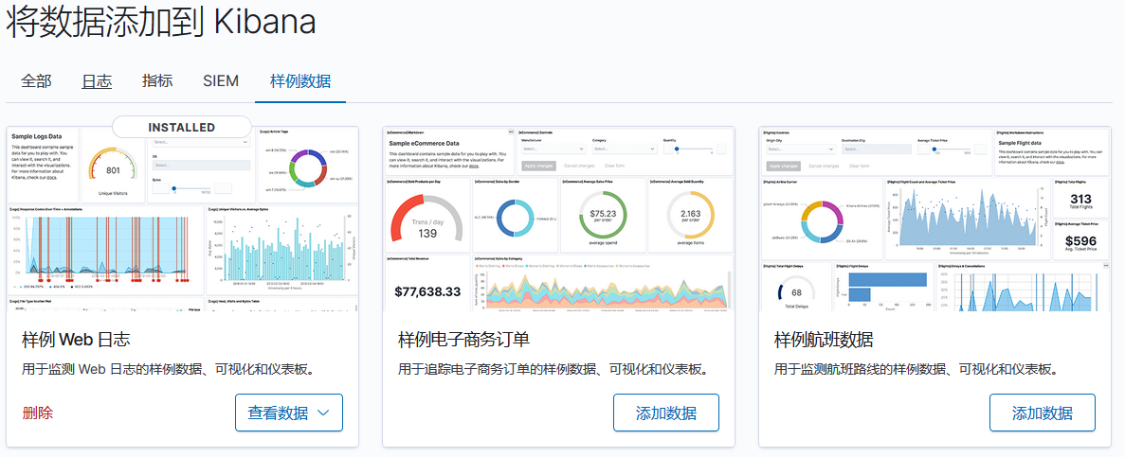Click the $77,638.33 total revenue value
The height and width of the screenshot is (457, 1125).
pos(427,291)
